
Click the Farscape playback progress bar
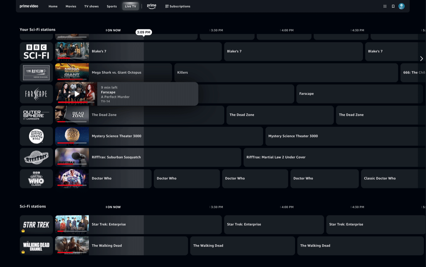click(75, 102)
